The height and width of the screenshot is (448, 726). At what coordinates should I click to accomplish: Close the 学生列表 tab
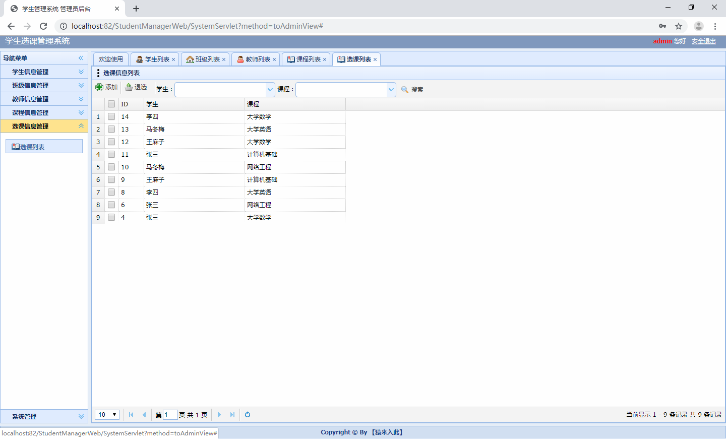173,59
